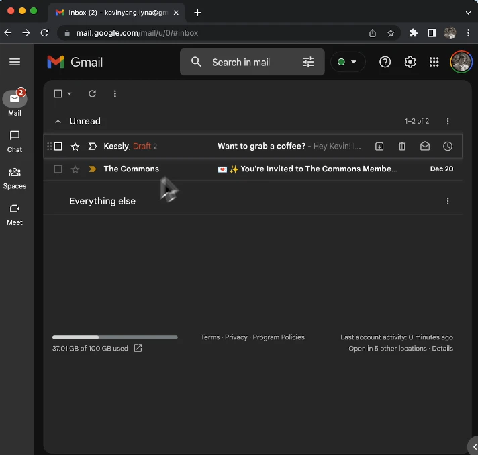Switch to Chat in sidebar
Viewport: 478px width, 455px height.
[15, 142]
